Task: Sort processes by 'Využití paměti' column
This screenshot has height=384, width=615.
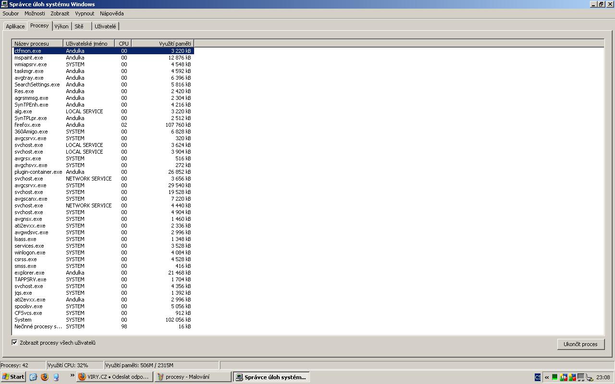Action: 162,44
